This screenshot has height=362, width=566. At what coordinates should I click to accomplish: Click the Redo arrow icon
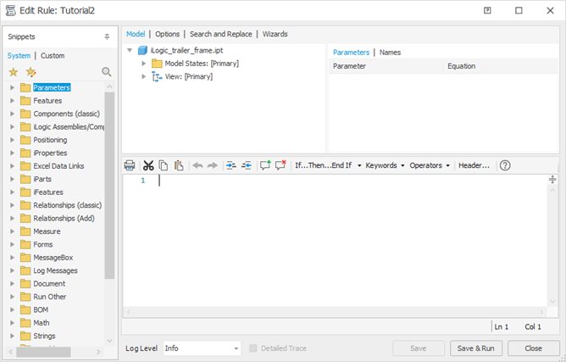tap(213, 165)
